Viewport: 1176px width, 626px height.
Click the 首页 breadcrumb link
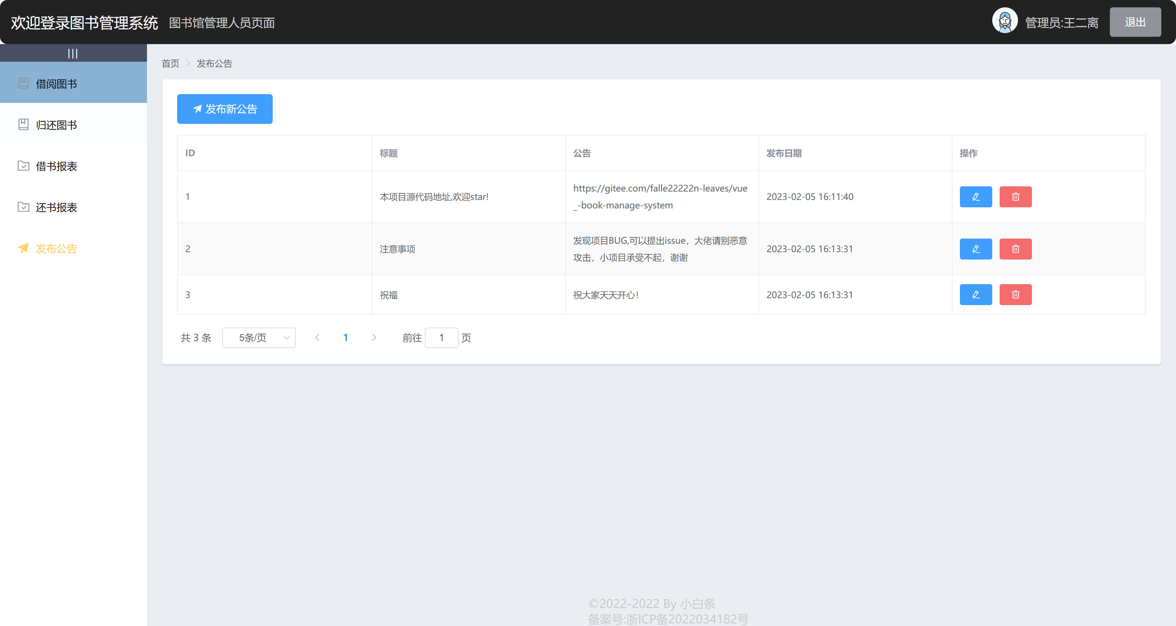click(170, 64)
